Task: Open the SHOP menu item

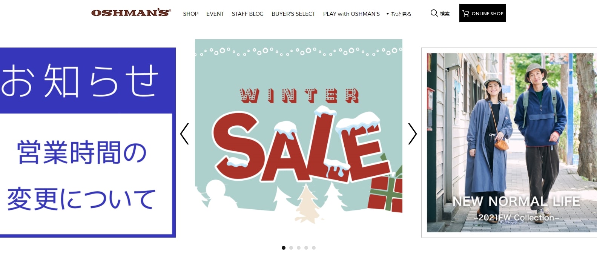Action: [190, 14]
